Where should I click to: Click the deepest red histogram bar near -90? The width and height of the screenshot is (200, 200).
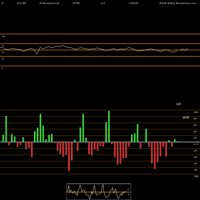pos(69,156)
